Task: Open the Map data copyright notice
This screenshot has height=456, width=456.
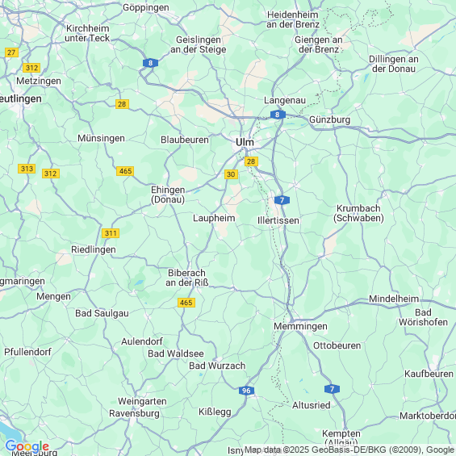Action: (x=349, y=450)
